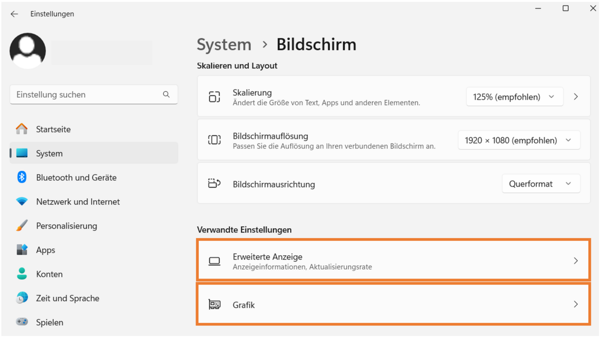Open the Grafik settings entry

coord(393,305)
